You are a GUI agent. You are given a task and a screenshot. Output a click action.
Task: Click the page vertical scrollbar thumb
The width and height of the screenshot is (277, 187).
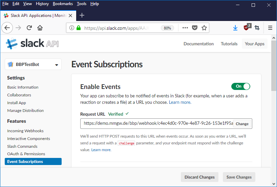(274, 66)
